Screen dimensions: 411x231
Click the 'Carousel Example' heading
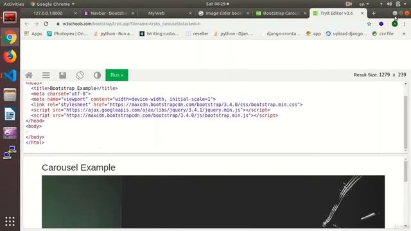pyautogui.click(x=78, y=167)
